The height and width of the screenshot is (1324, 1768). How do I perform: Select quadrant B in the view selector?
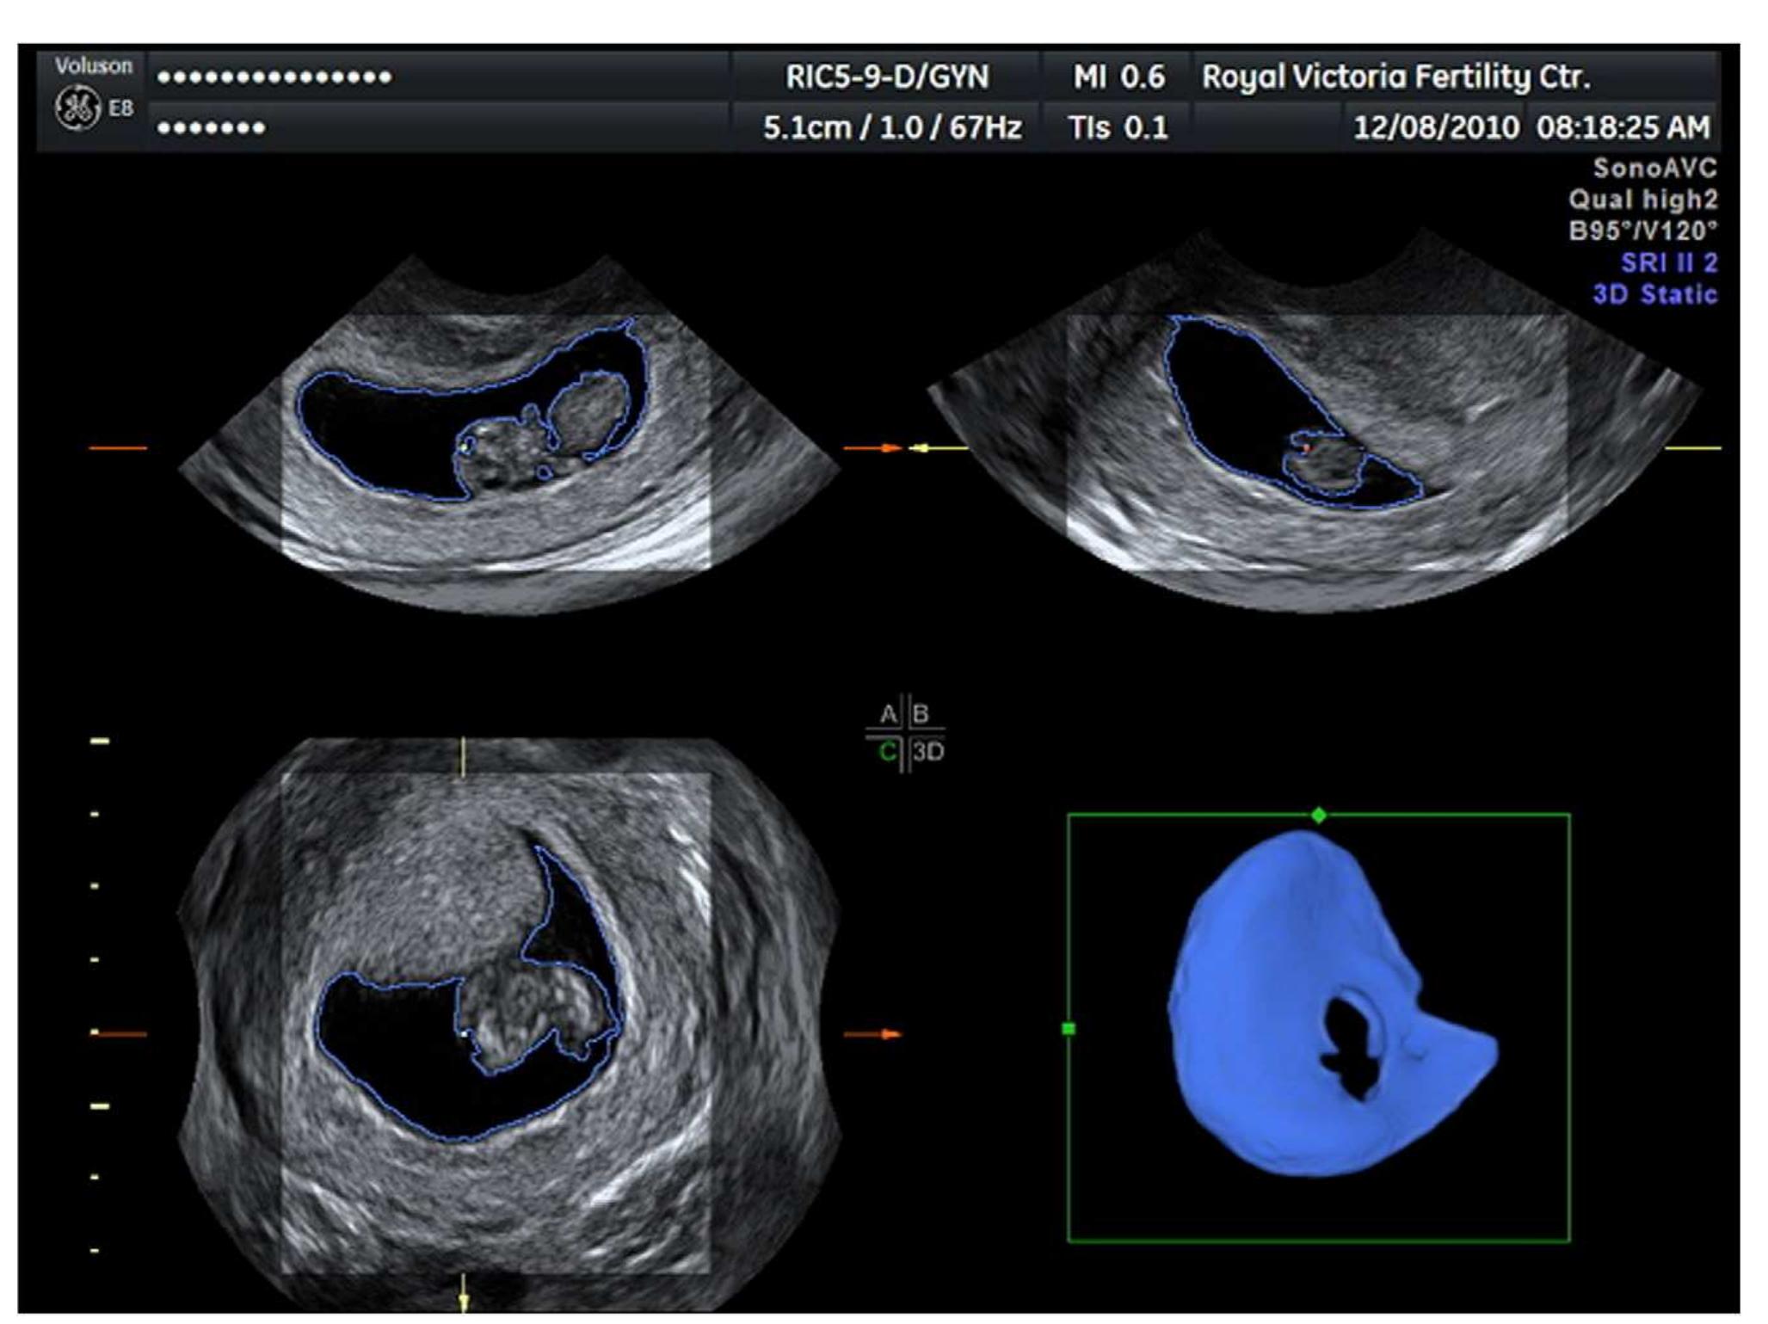point(921,714)
